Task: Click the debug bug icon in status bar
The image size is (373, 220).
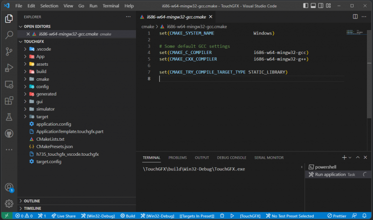Action: (222, 216)
